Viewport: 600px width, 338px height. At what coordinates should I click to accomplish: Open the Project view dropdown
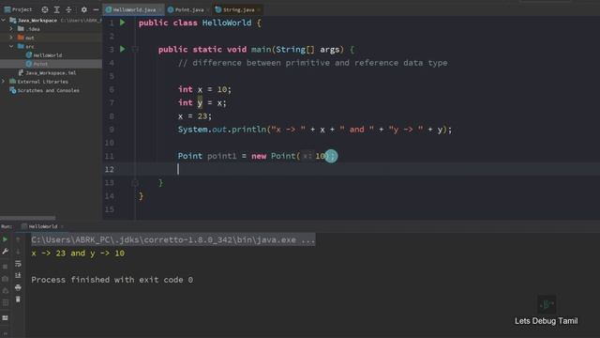pos(19,9)
